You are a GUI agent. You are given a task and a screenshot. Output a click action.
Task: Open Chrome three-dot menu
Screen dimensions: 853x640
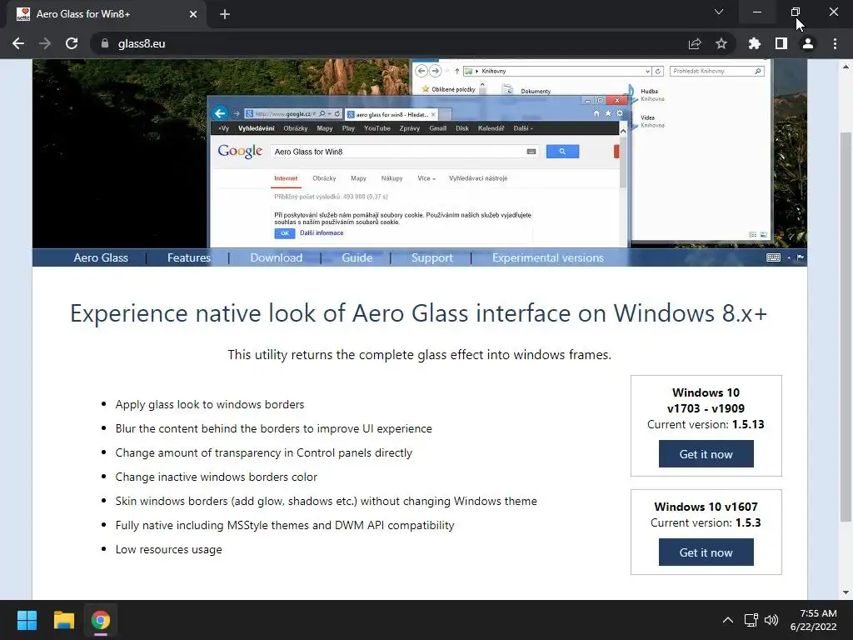[x=835, y=43]
